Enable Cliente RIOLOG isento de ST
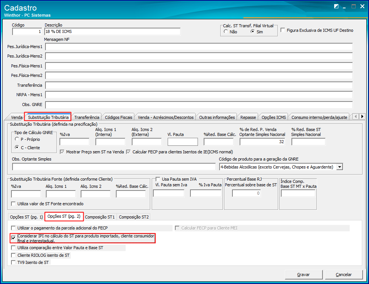The image size is (369, 284). [13, 255]
